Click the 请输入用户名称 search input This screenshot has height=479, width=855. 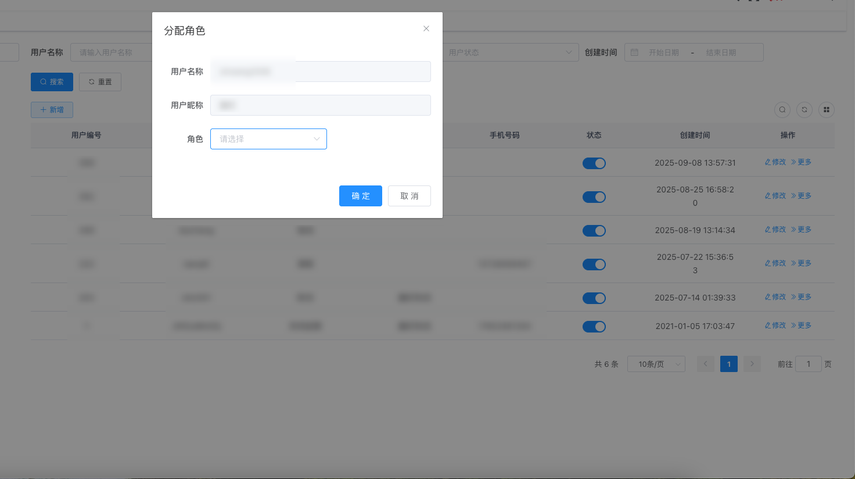click(111, 52)
